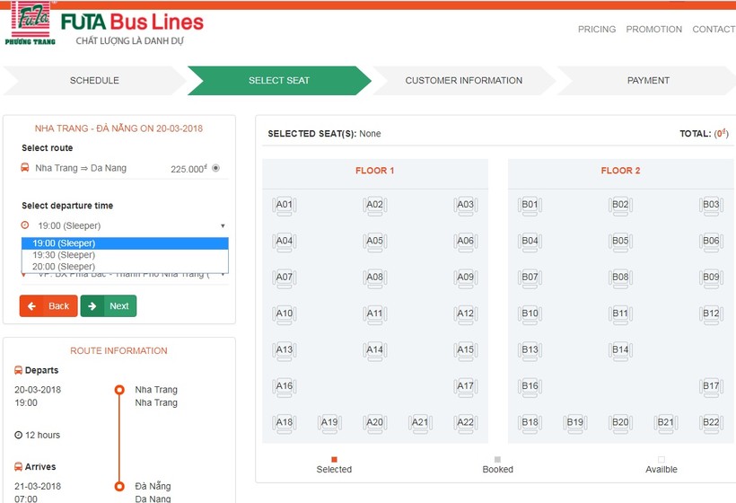Return to the Schedule step
The image size is (736, 503).
tap(94, 81)
